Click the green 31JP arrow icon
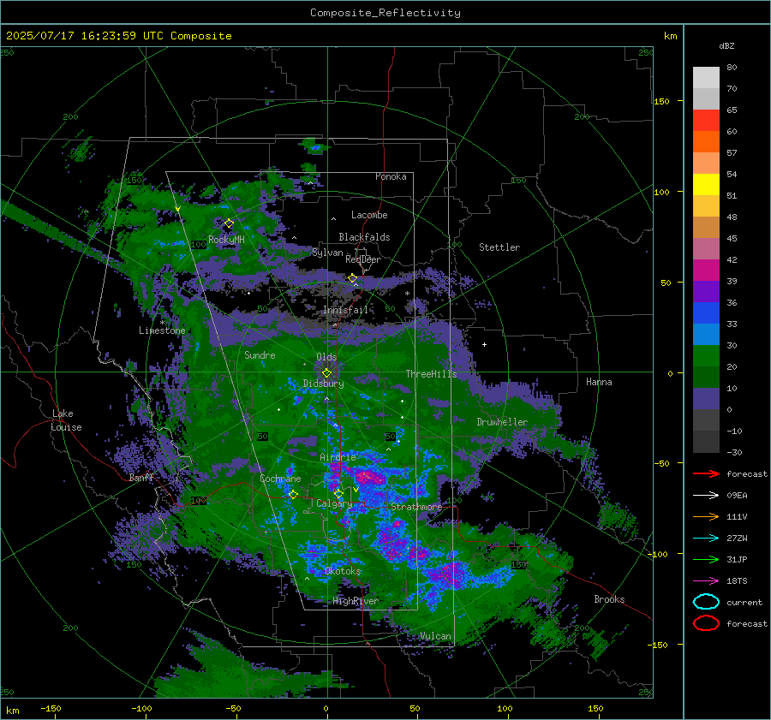Screen dimensions: 771x720 [x=706, y=559]
